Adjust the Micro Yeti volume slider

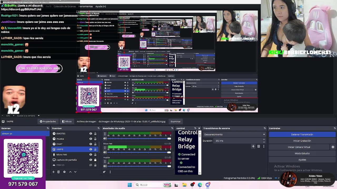pyautogui.click(x=139, y=152)
